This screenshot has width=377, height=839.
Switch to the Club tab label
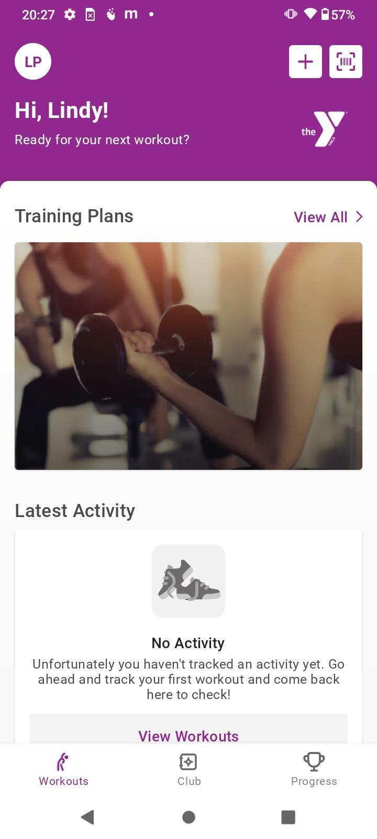point(189,781)
